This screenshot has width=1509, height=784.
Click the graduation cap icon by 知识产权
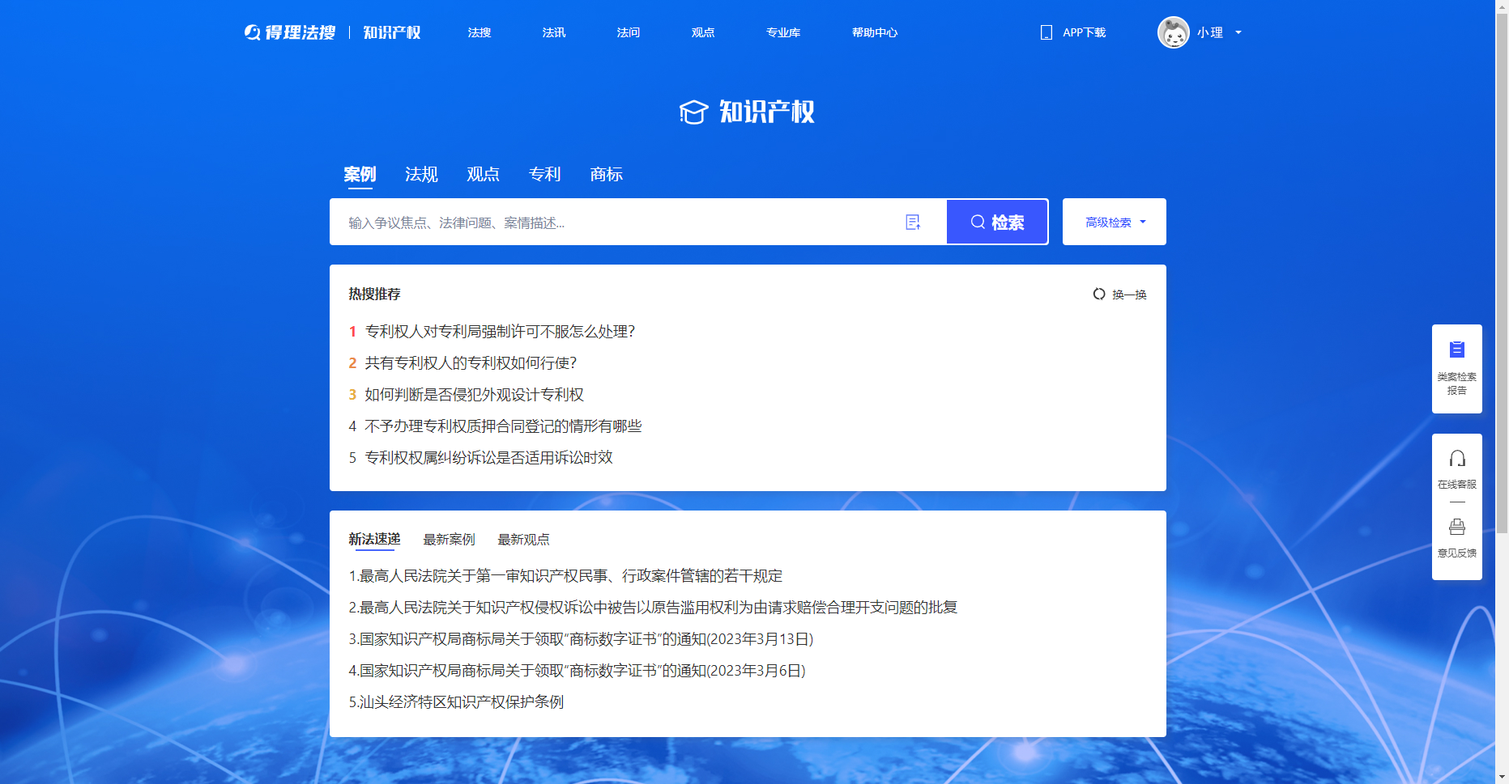[693, 112]
